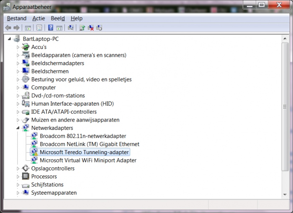Click the Teredo adapter warning icon
The height and width of the screenshot is (213, 293).
point(34,152)
